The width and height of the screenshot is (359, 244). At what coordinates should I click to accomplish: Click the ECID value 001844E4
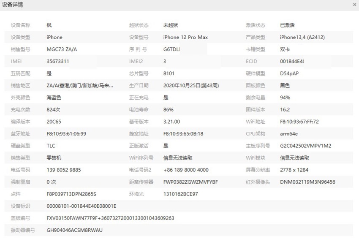tap(292, 62)
